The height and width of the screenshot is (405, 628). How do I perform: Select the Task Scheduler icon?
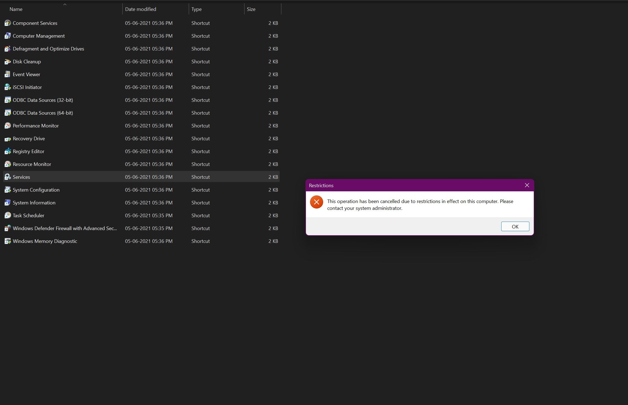pos(7,215)
